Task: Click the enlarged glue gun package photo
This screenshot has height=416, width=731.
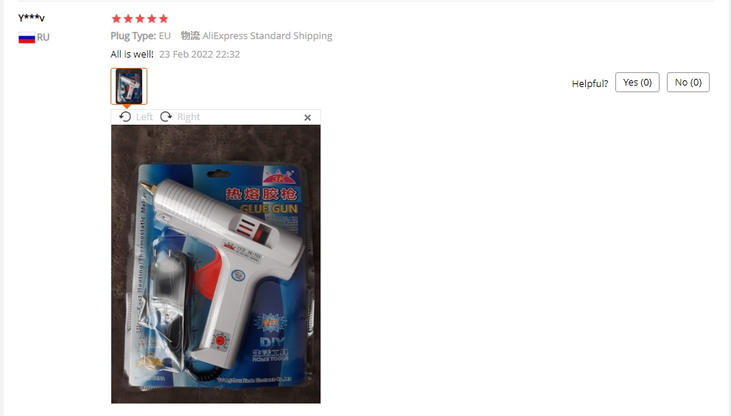Action: (216, 264)
